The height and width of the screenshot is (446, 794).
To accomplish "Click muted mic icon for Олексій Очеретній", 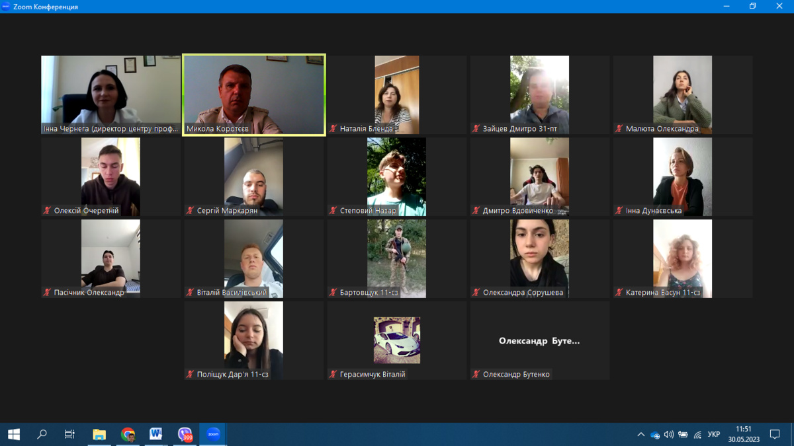I will tap(48, 211).
